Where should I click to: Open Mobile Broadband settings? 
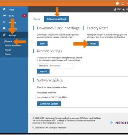coord(13,46)
